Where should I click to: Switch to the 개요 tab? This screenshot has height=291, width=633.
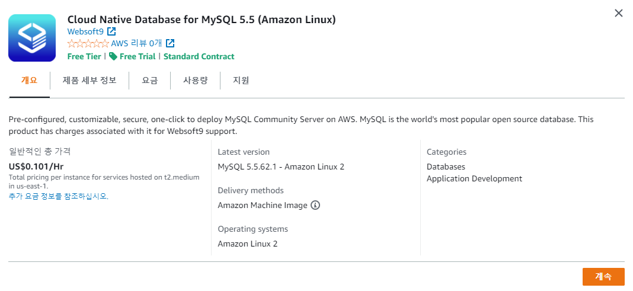29,81
